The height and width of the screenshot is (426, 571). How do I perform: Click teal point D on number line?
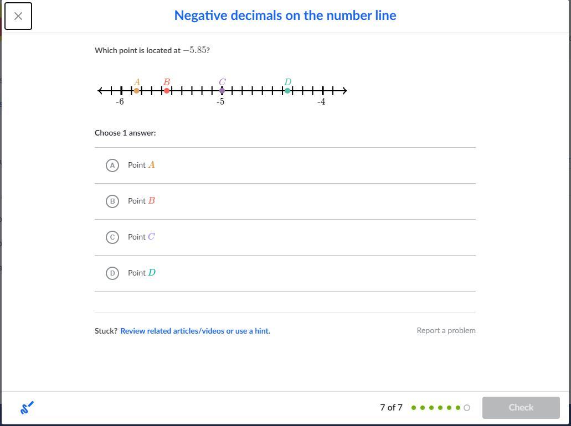click(x=287, y=91)
